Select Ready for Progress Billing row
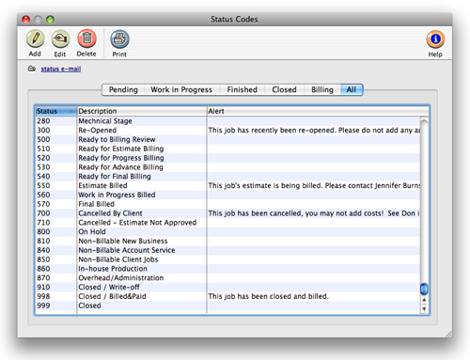470x360 pixels. point(227,158)
